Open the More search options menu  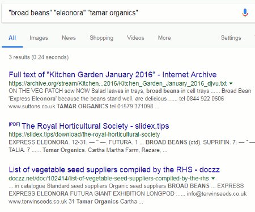tap(164, 38)
